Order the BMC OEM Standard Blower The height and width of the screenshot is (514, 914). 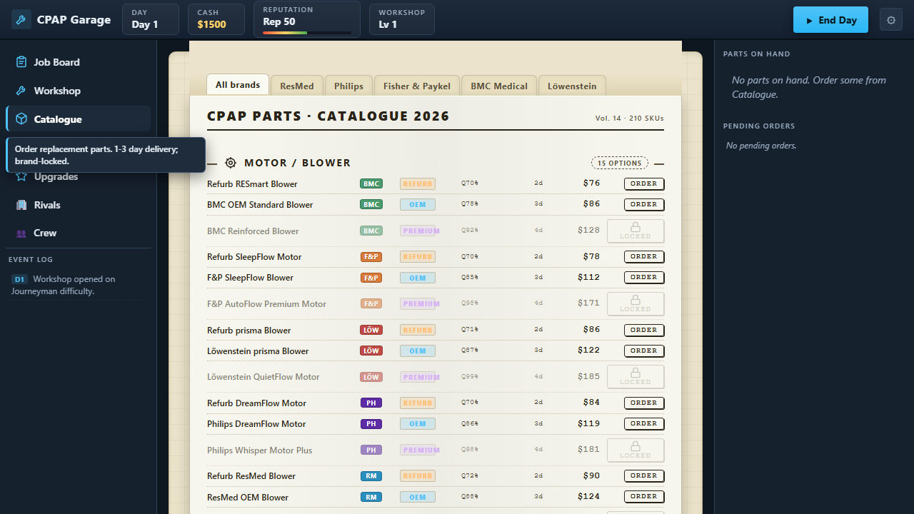[x=644, y=204]
